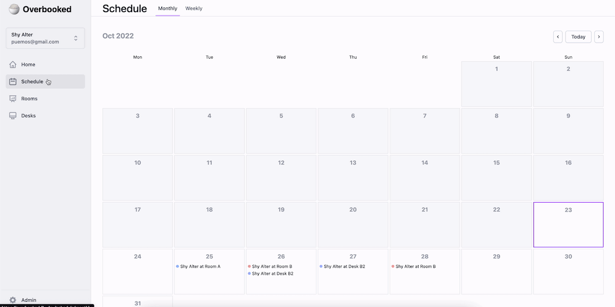Screen dimensions: 615x307
Task: Open Admin settings gear icon
Action: [13, 300]
